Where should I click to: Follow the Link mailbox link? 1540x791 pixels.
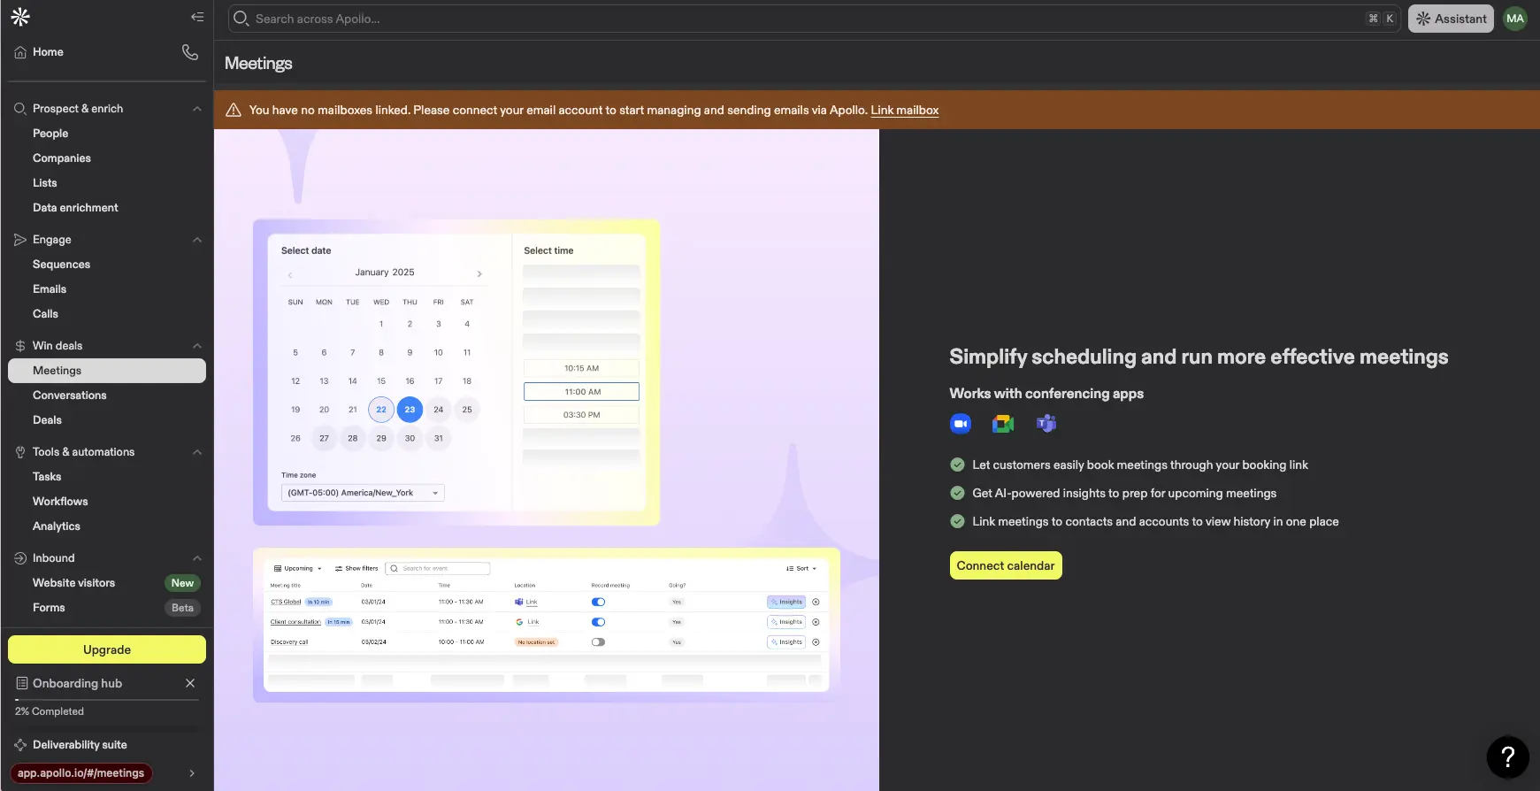click(x=904, y=110)
